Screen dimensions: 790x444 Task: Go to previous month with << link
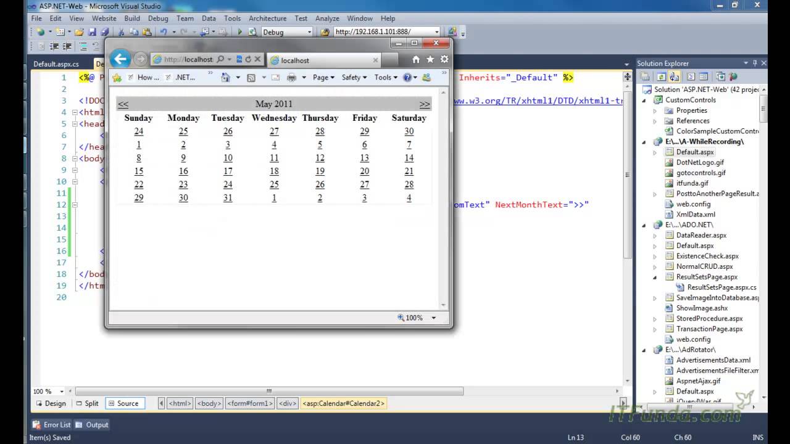pyautogui.click(x=123, y=104)
